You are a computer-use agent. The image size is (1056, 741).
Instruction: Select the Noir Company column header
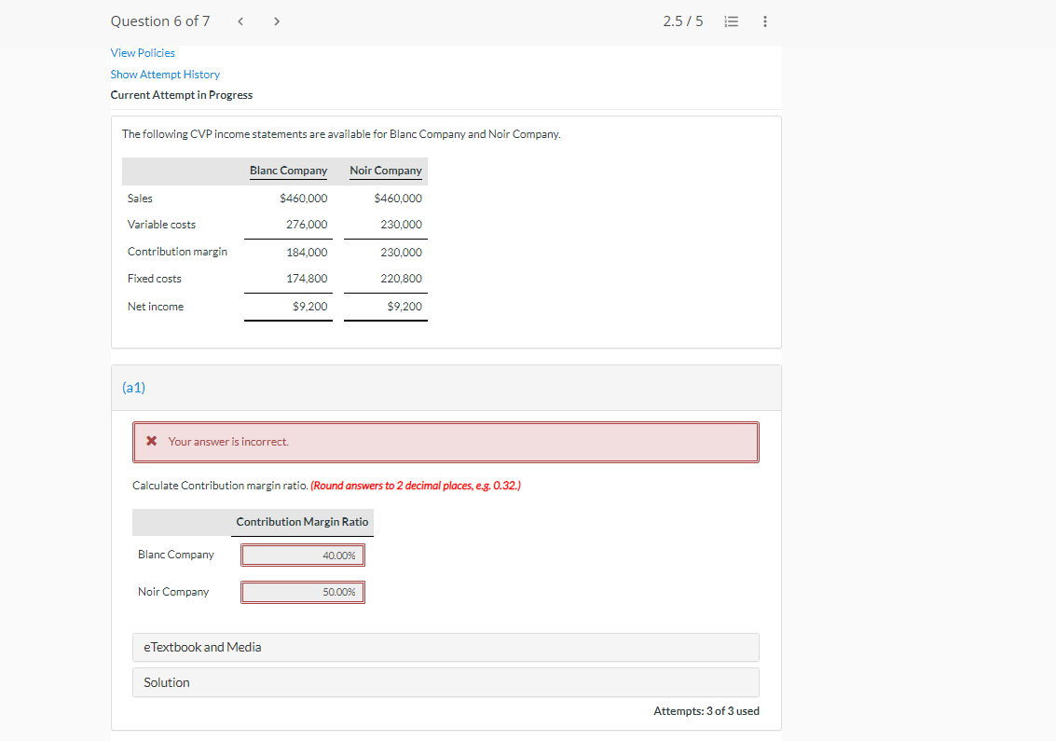coord(386,172)
